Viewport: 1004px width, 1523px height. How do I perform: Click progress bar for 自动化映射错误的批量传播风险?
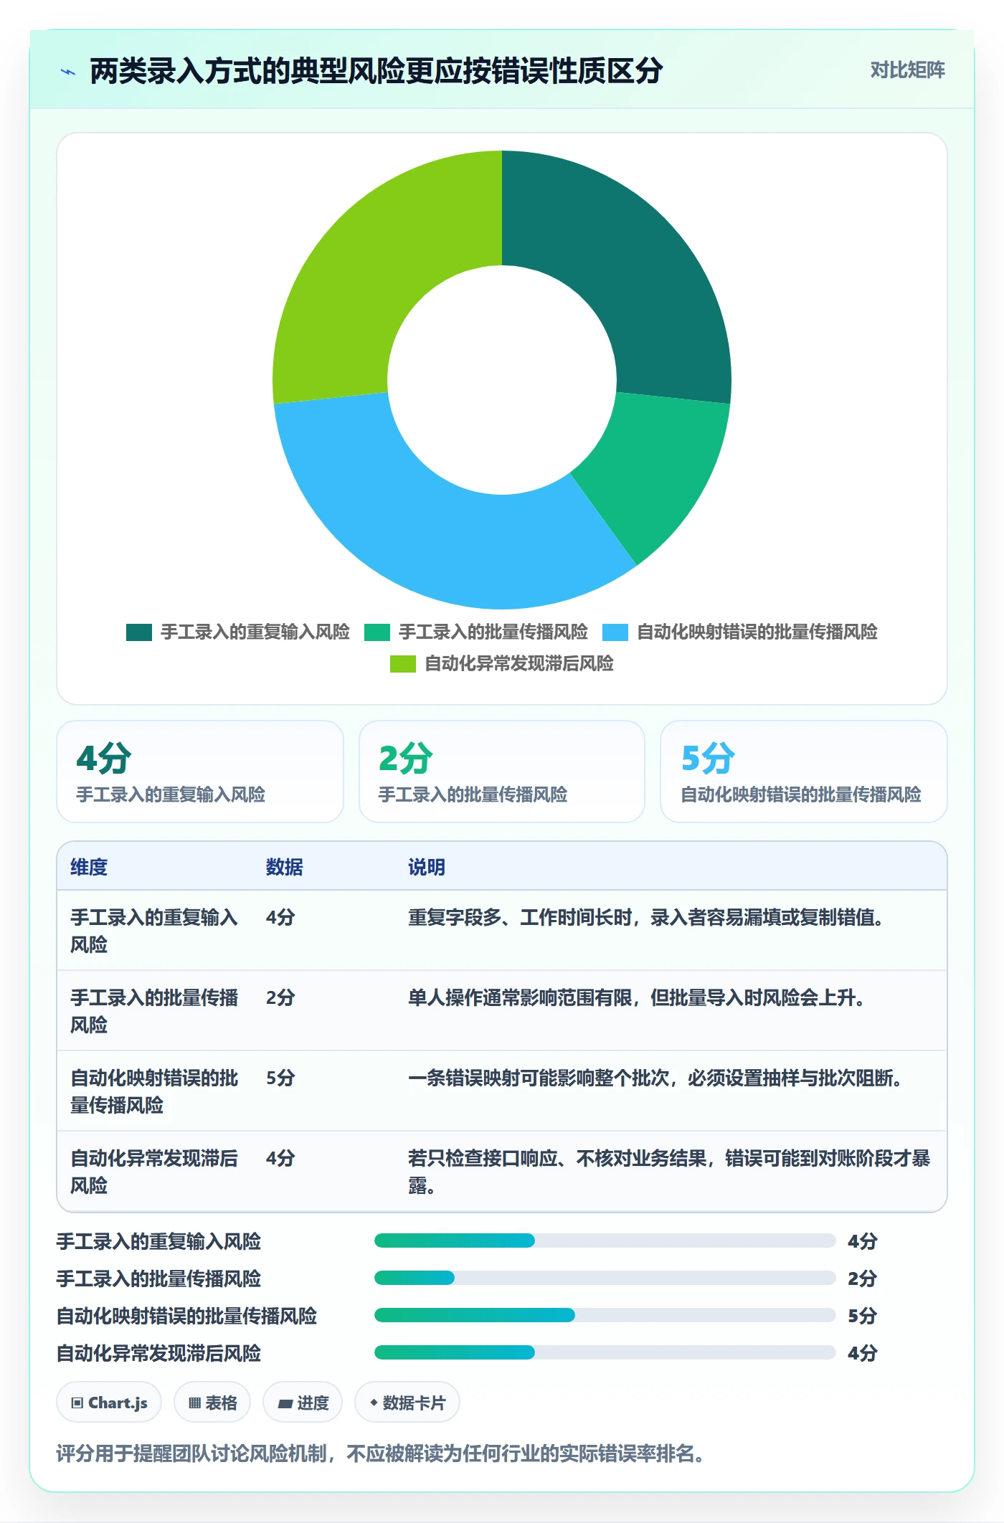click(x=605, y=1315)
